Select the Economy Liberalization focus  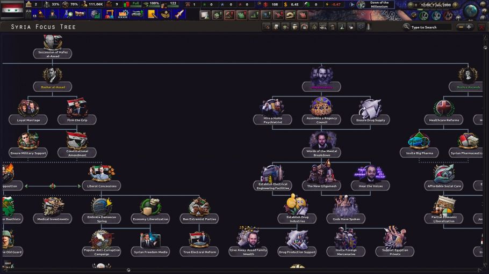click(150, 219)
